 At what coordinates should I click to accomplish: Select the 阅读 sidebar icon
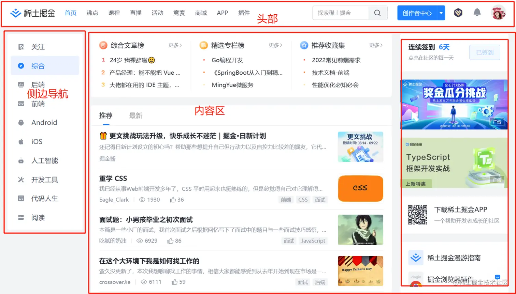pyautogui.click(x=21, y=217)
